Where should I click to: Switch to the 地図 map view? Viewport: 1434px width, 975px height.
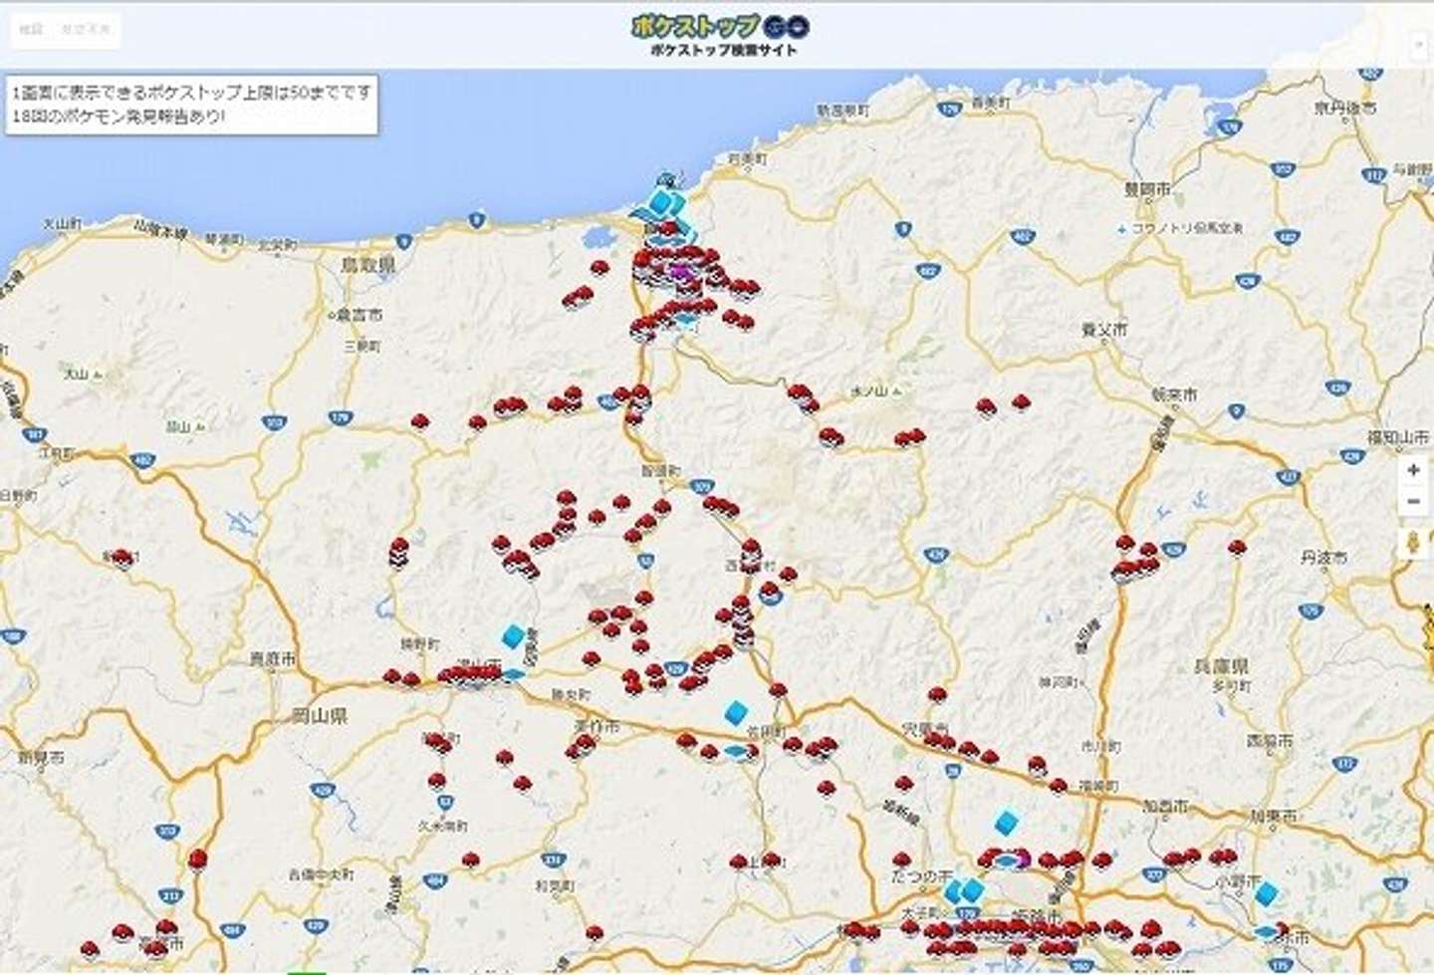[31, 30]
